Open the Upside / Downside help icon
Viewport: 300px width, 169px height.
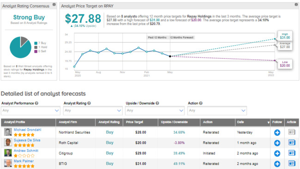click(157, 103)
